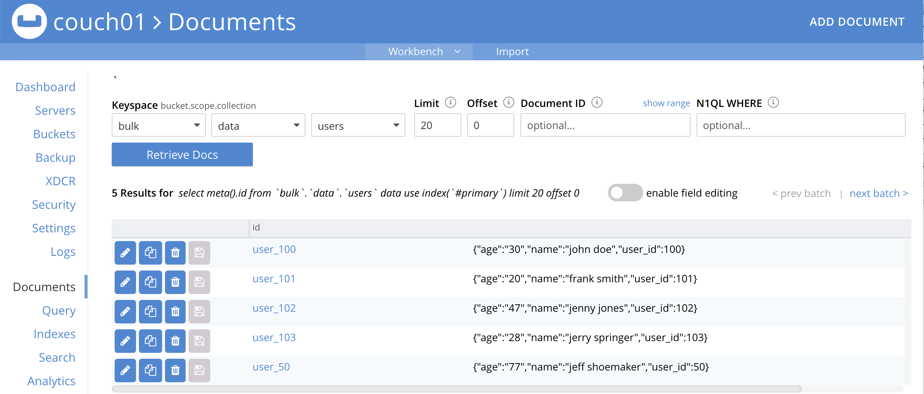Image resolution: width=924 pixels, height=394 pixels.
Task: Click the Document ID info icon
Action: tap(597, 103)
